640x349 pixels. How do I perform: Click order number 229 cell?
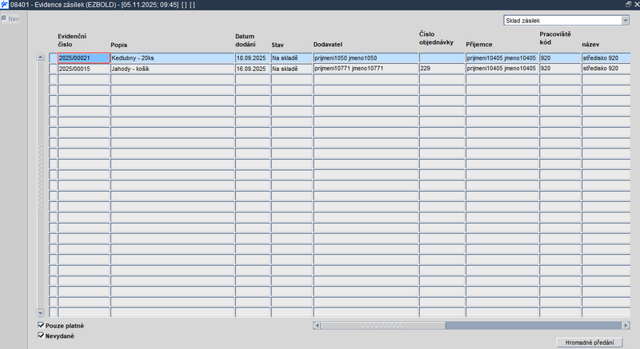coord(442,69)
